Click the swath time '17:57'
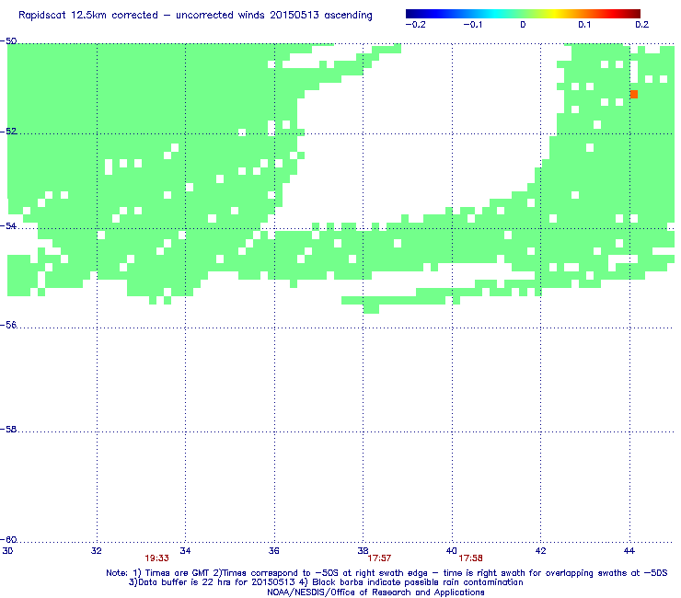 pyautogui.click(x=379, y=558)
